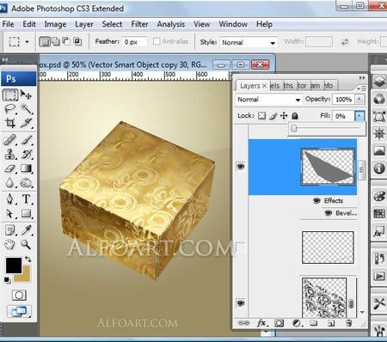387x342 pixels.
Task: Open the Style dropdown set to Normal
Action: click(x=249, y=43)
